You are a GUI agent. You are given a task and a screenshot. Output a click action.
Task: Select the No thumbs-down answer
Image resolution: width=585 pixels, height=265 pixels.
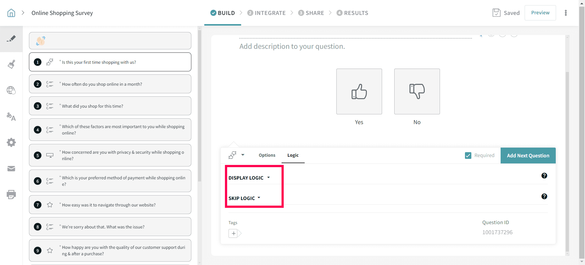[x=417, y=91]
